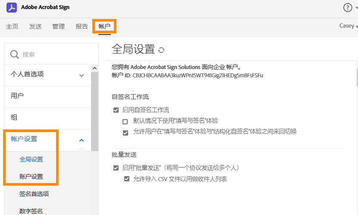Click the Adobe Acrobat Sign logo icon

click(12, 7)
